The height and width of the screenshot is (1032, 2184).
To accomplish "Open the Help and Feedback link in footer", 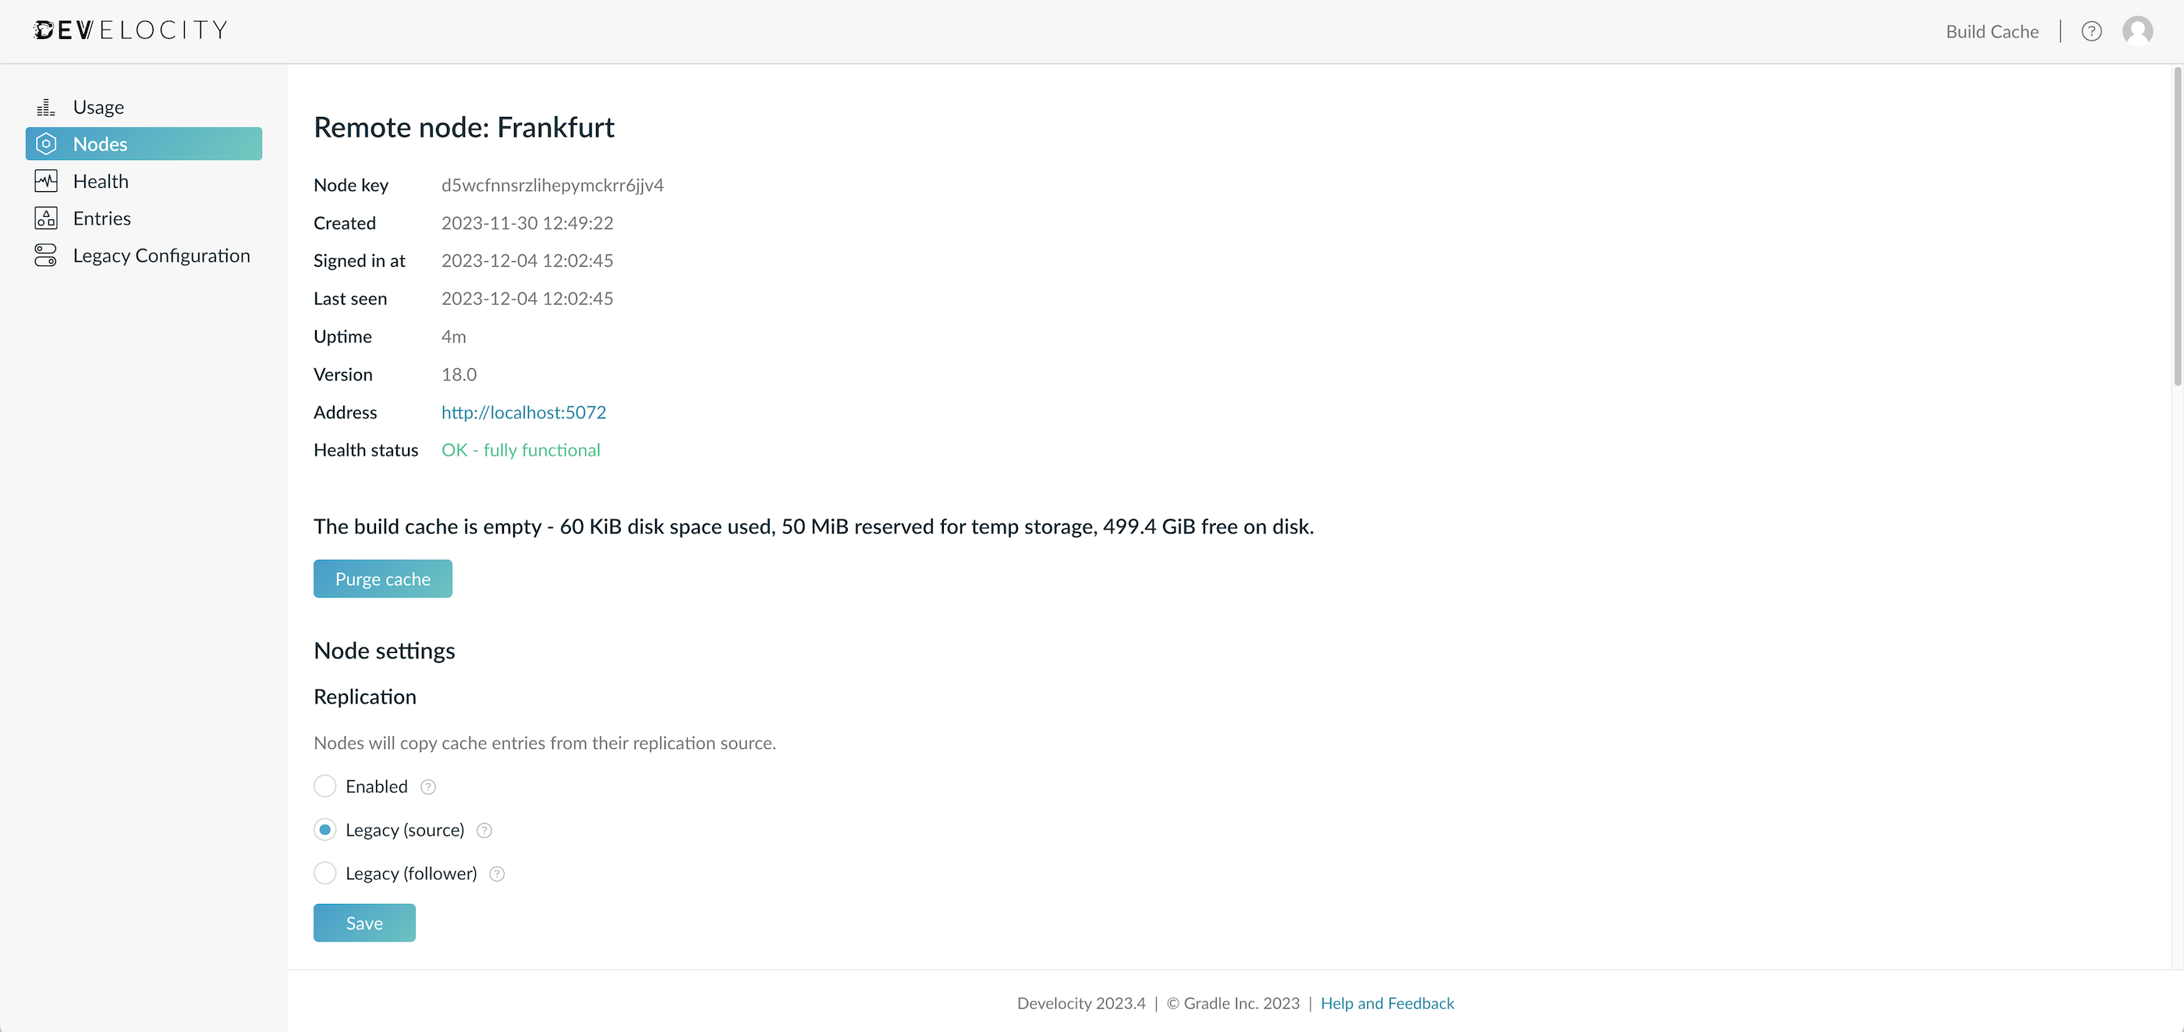I will pos(1387,1003).
